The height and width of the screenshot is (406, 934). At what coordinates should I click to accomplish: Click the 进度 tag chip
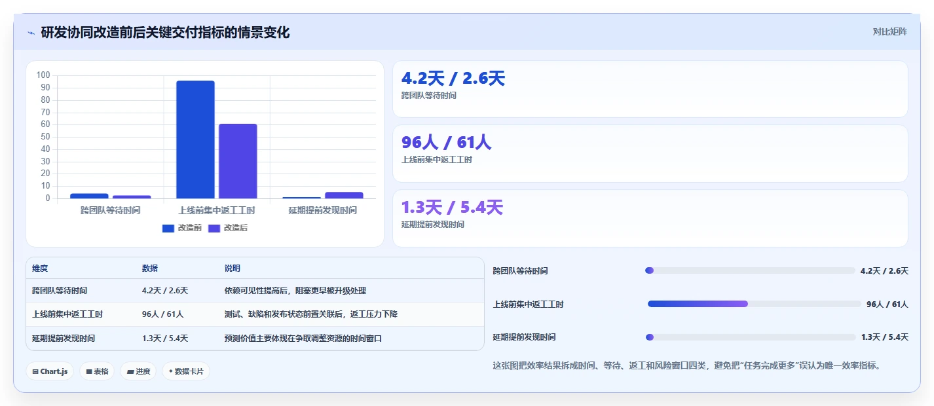point(138,371)
